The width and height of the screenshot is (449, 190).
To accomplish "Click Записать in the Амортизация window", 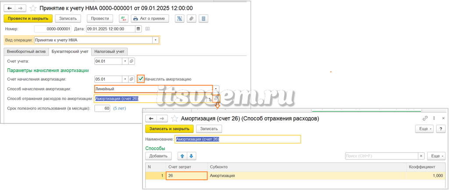I will (209, 129).
